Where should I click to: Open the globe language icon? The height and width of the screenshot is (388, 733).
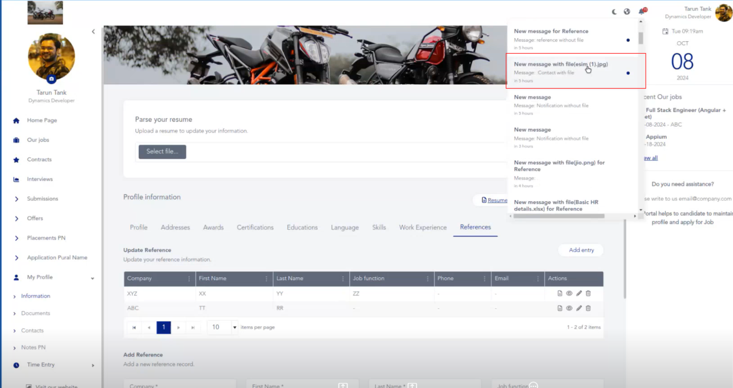click(x=627, y=12)
